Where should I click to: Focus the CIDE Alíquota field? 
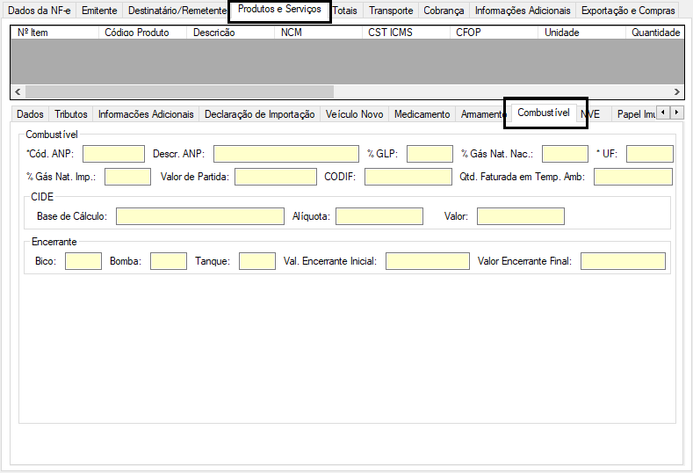click(379, 216)
